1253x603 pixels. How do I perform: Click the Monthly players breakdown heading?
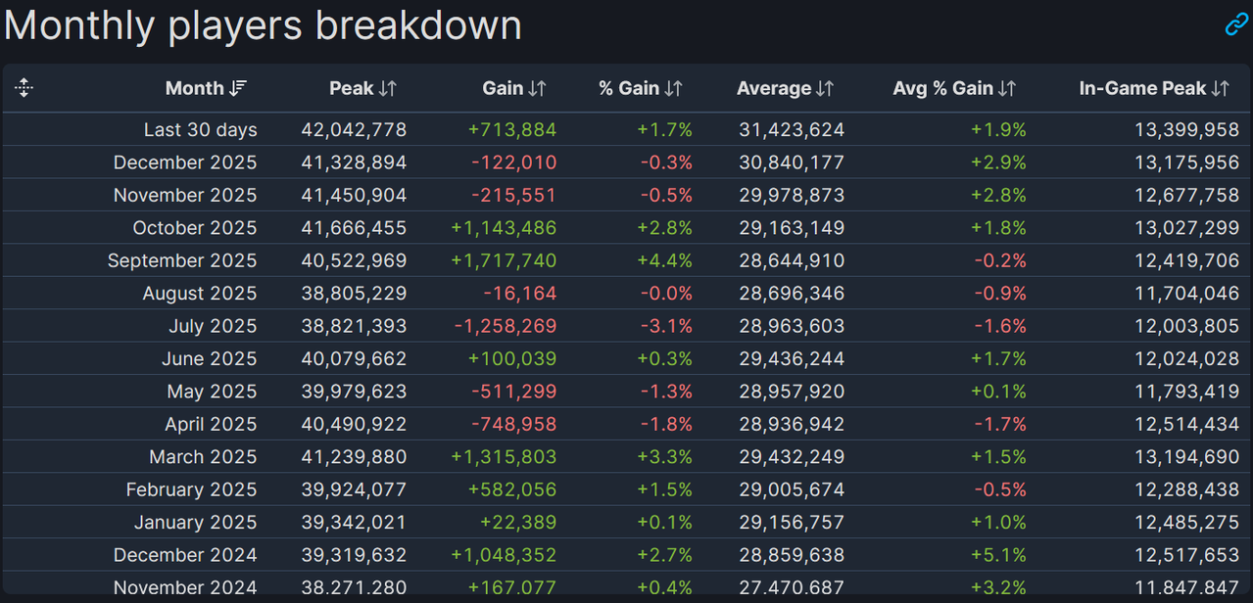coord(263,25)
